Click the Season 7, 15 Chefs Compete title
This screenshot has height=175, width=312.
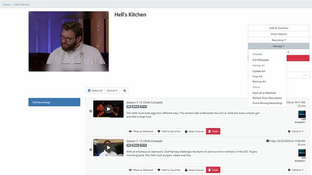click(144, 102)
